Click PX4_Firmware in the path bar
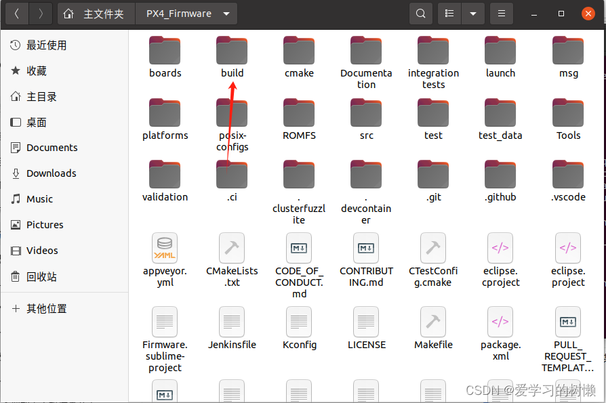 [x=179, y=14]
